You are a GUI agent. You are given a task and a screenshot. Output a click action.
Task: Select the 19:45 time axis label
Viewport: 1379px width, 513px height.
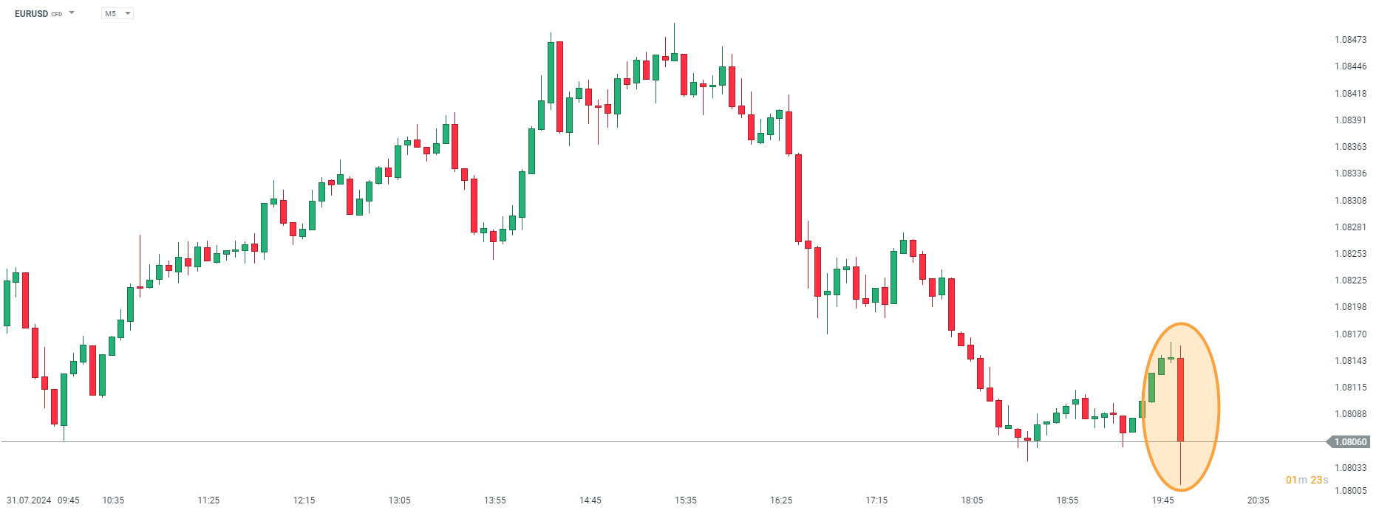pos(1162,500)
